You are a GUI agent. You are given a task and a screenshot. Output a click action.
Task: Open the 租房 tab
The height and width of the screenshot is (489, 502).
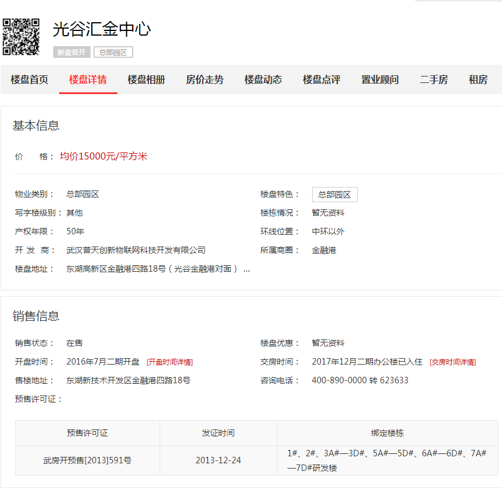coord(478,80)
